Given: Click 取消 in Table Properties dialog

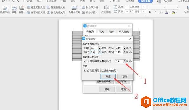Looking at the screenshot, I should point(123,89).
